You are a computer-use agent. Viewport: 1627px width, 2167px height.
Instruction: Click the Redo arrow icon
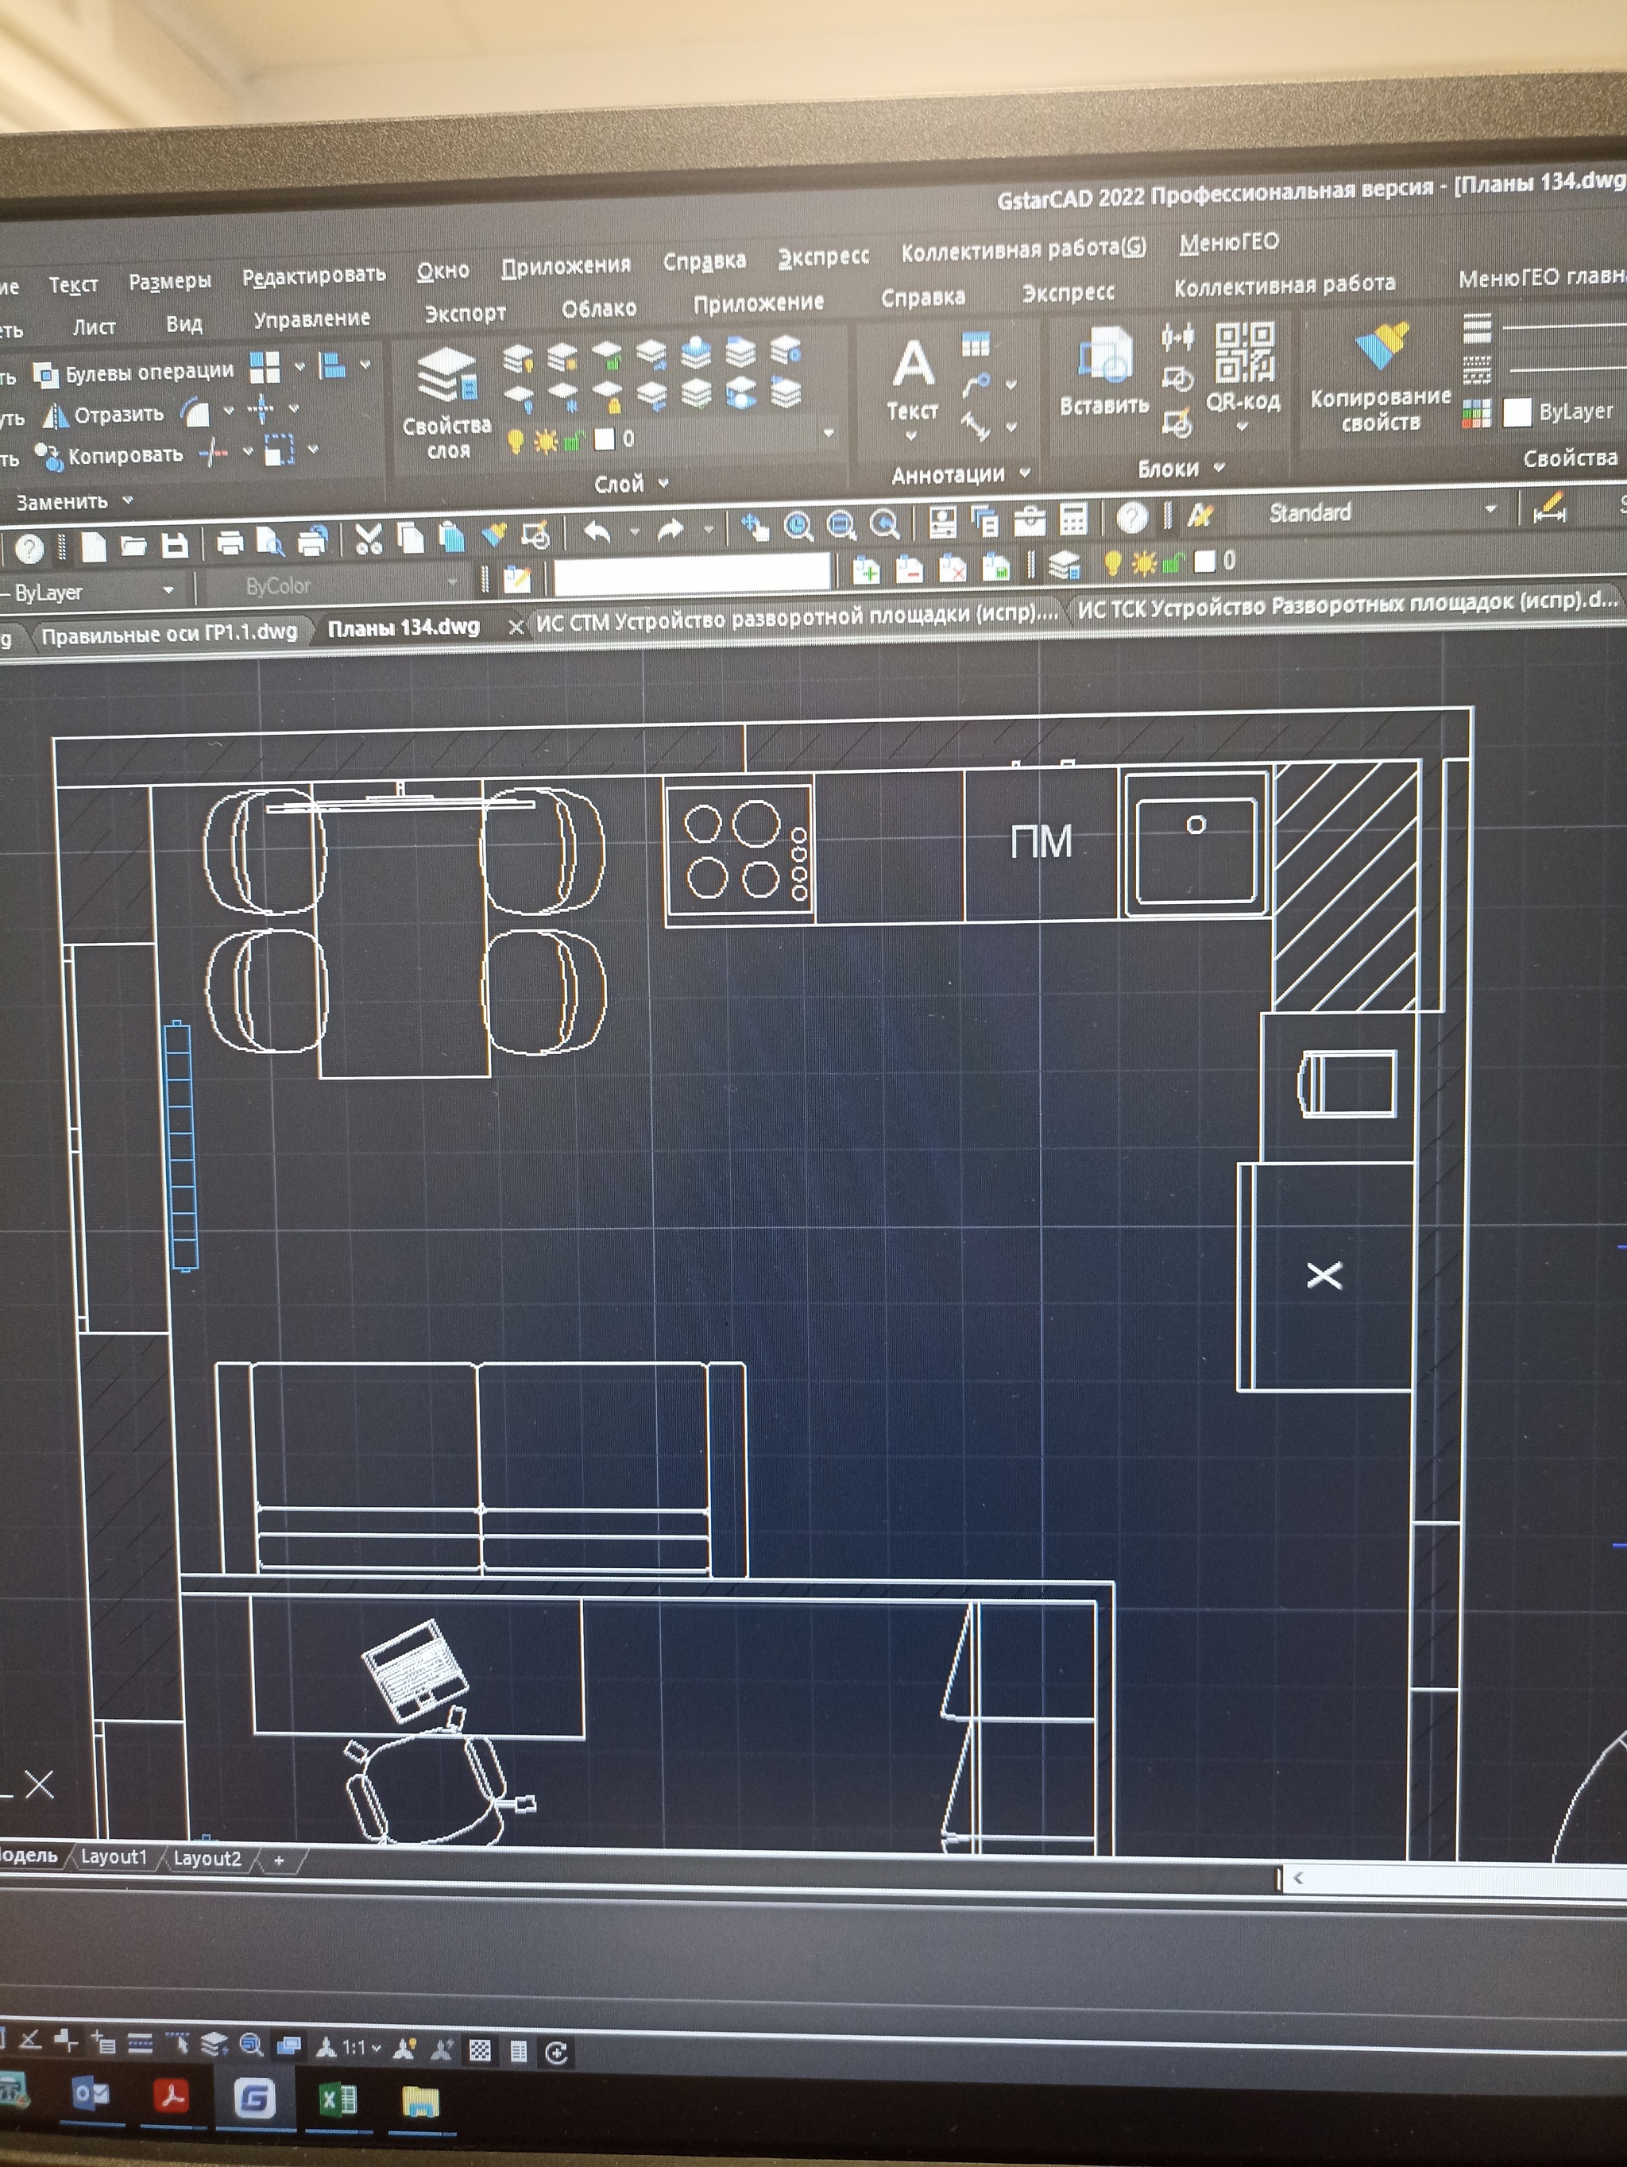click(x=671, y=531)
